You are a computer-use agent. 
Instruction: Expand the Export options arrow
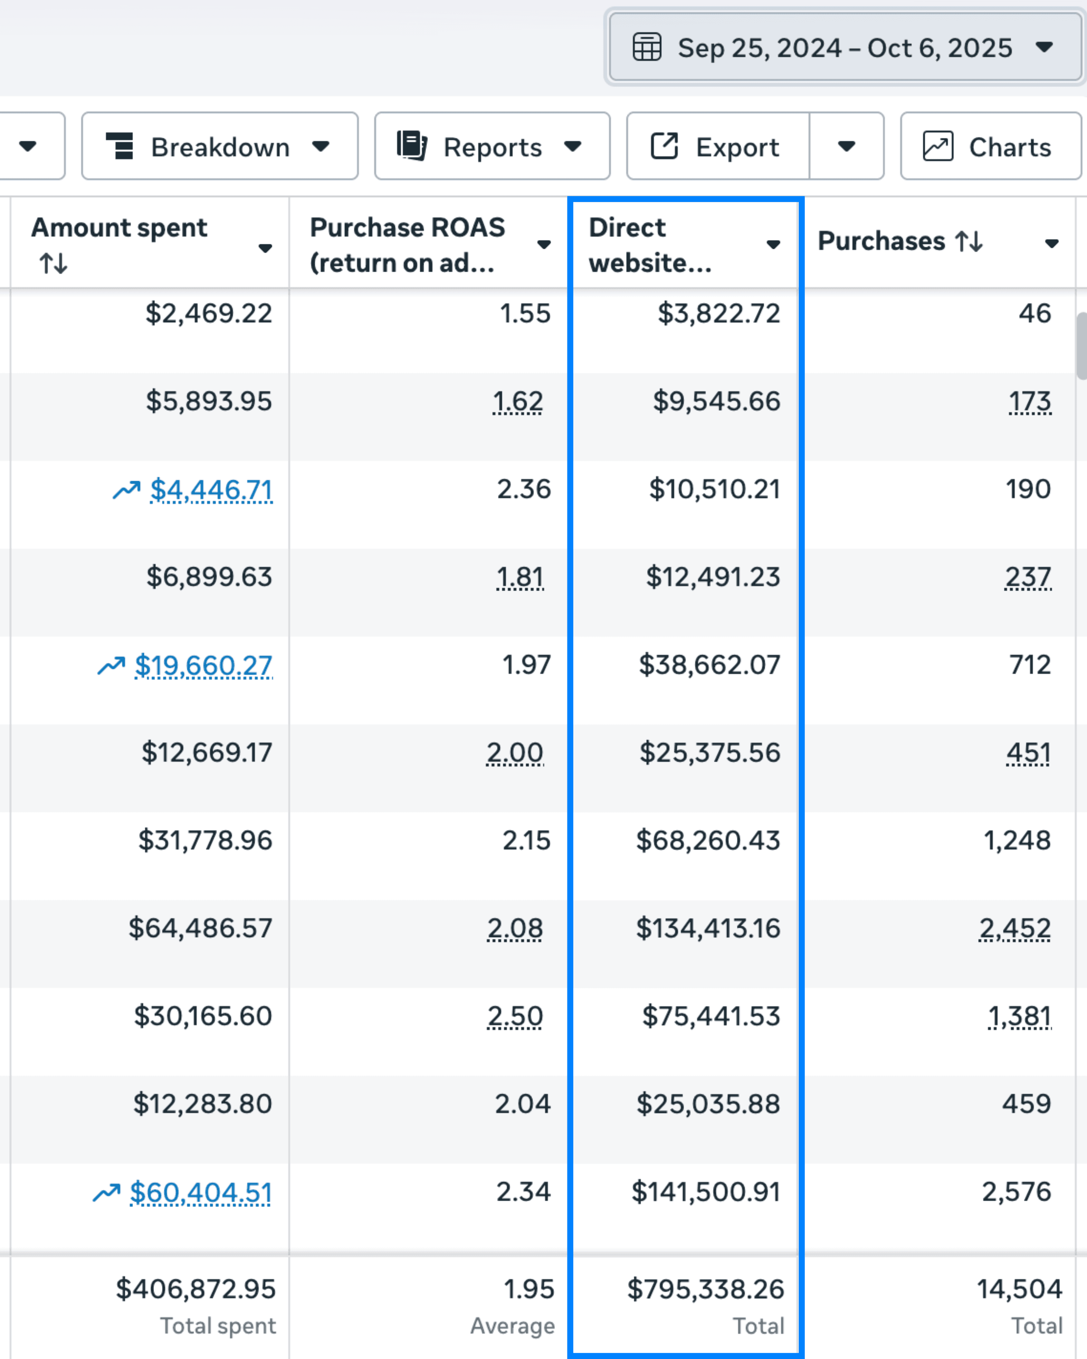(846, 147)
